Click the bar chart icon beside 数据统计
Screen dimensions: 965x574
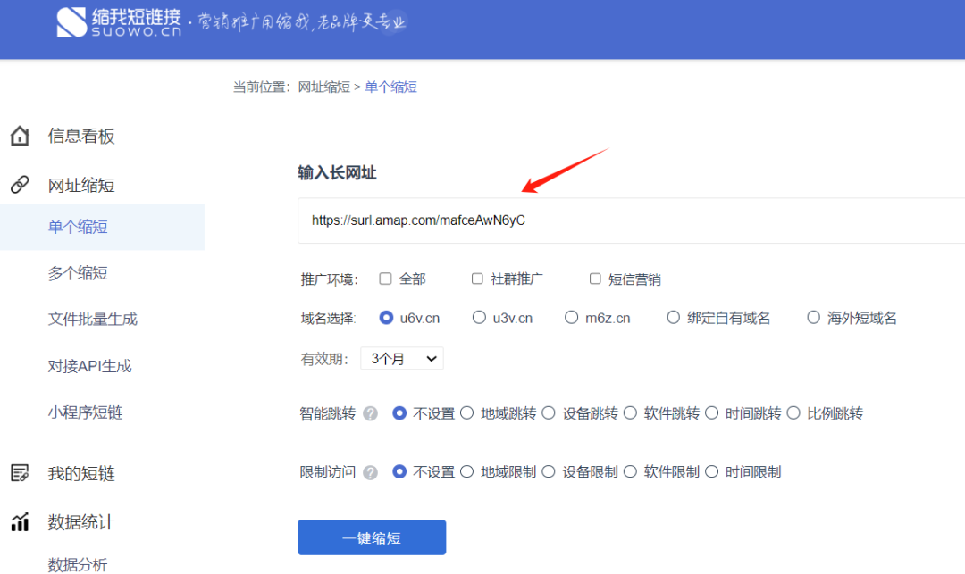point(20,522)
